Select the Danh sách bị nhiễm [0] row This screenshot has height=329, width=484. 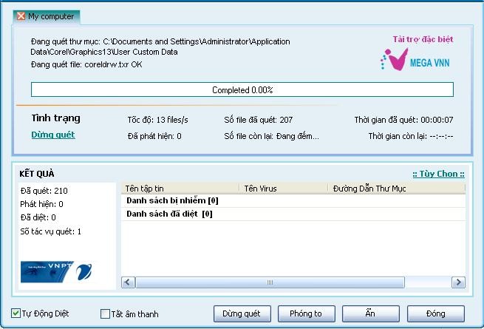click(x=293, y=201)
